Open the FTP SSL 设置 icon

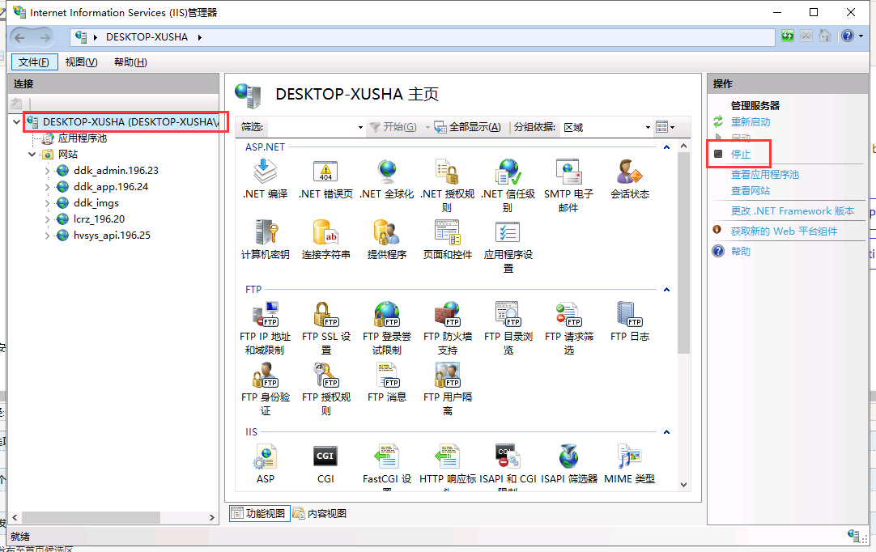pos(325,314)
